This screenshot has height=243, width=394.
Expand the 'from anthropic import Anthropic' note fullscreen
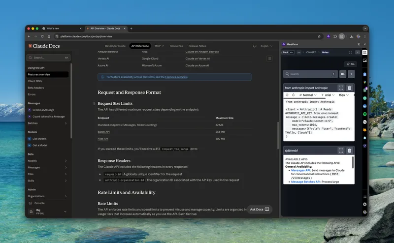click(x=341, y=88)
